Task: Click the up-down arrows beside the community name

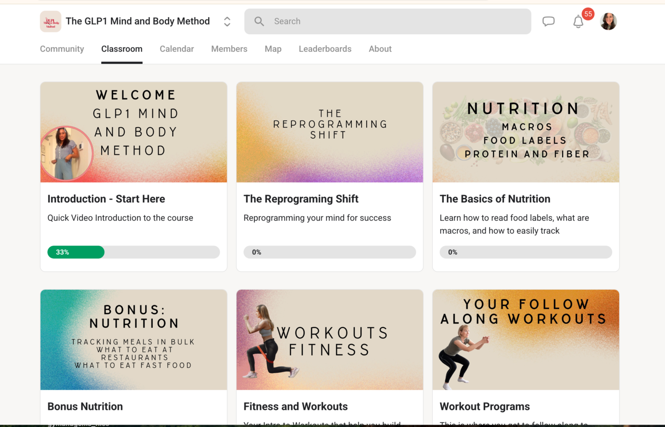Action: (x=227, y=21)
